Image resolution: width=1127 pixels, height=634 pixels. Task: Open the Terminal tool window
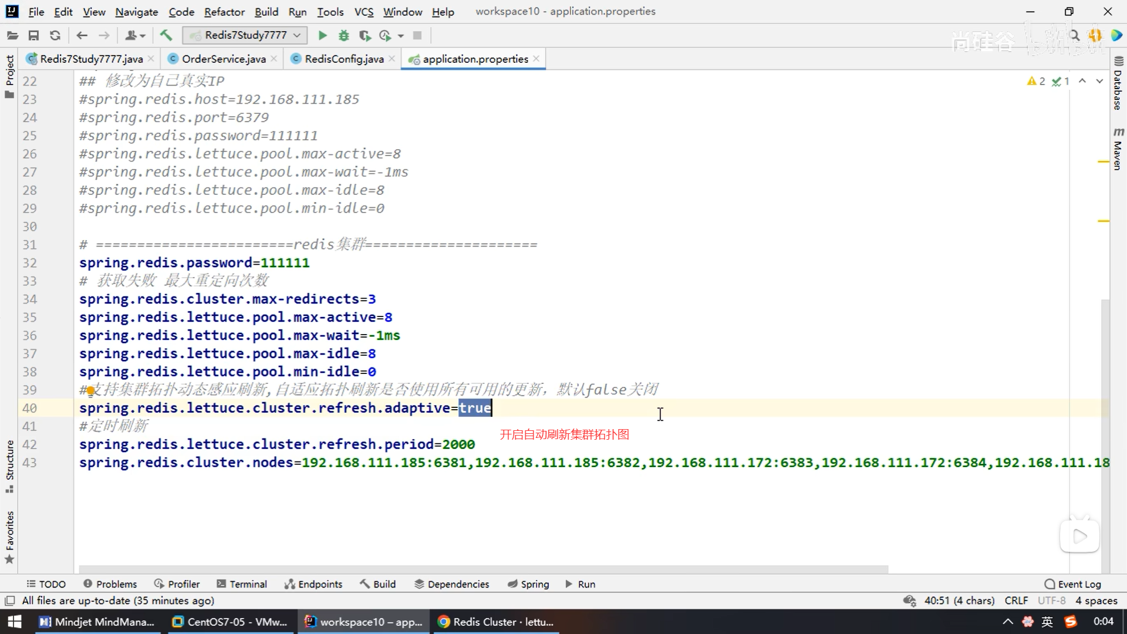click(x=242, y=584)
